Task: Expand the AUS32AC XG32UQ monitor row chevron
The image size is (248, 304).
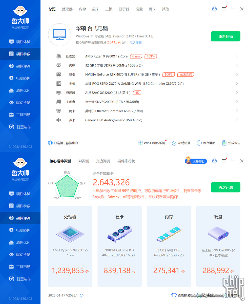Action: pos(237,93)
